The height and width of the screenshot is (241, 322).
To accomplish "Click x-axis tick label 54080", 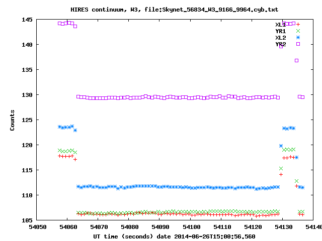I will point(130,227).
